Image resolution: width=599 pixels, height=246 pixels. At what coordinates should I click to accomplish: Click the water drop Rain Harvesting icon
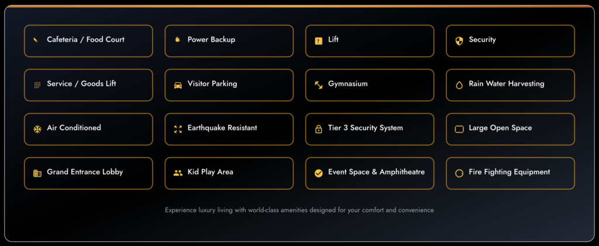click(x=459, y=85)
